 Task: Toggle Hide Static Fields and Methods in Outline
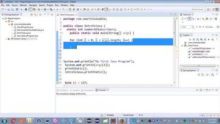(205, 40)
